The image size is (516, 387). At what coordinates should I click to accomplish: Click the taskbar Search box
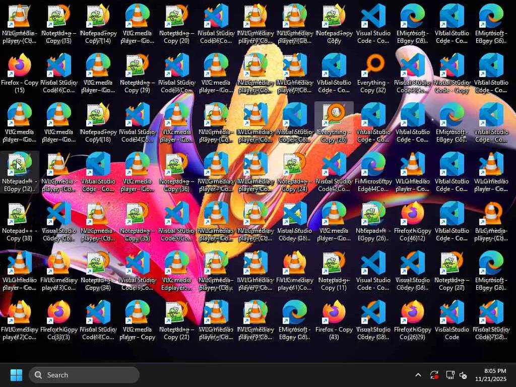(84, 375)
